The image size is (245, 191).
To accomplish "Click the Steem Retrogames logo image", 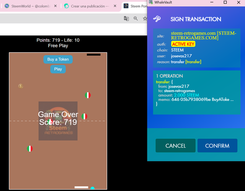I will (58, 121).
